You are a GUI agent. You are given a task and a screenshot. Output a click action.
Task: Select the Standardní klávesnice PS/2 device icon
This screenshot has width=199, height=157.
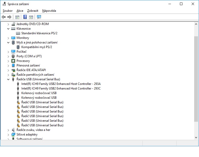point(18,33)
